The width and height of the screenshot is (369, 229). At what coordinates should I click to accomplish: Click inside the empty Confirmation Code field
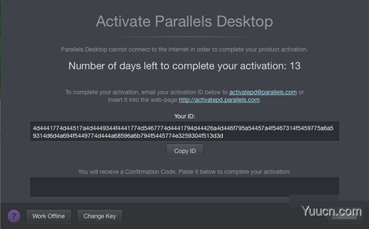184,187
